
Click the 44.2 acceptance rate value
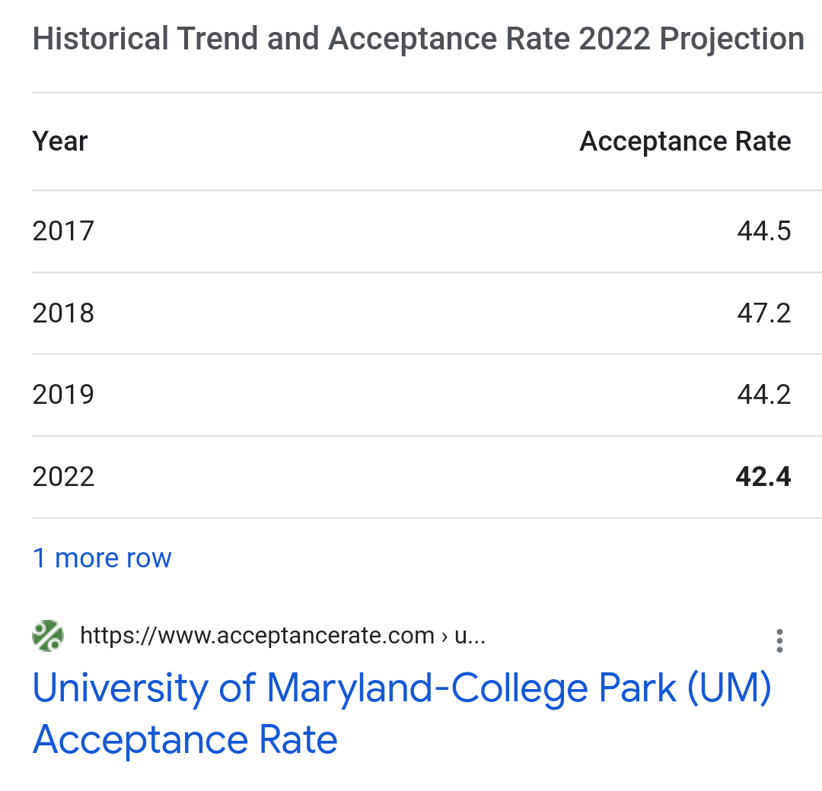click(x=763, y=395)
